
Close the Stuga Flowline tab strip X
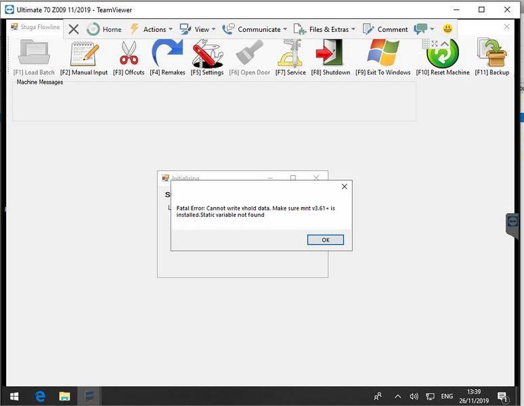506,26
